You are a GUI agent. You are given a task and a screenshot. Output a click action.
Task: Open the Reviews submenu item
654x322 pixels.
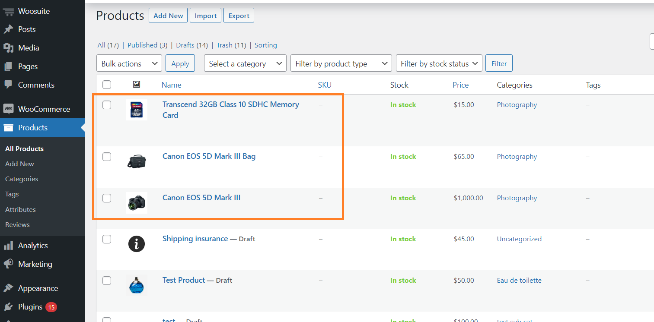pos(17,225)
